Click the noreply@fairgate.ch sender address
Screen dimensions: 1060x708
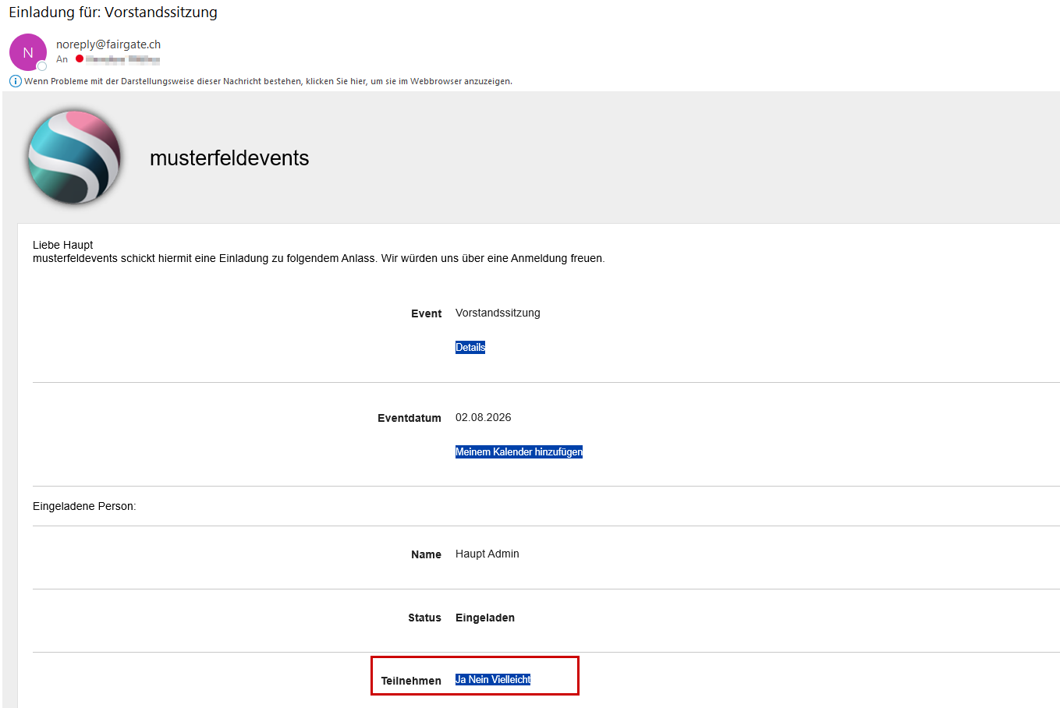[108, 44]
